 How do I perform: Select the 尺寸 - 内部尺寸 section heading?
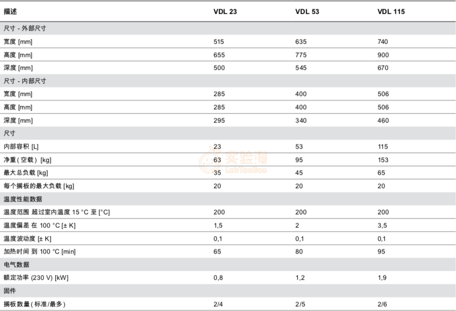point(25,81)
